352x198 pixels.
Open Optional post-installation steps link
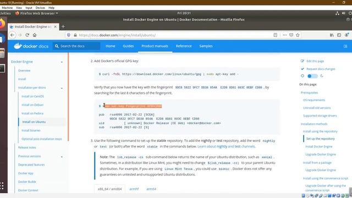pyautogui.click(x=42, y=139)
